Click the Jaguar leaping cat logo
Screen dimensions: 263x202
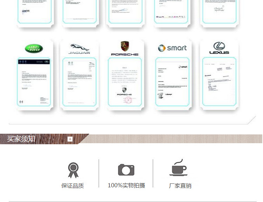click(x=79, y=47)
